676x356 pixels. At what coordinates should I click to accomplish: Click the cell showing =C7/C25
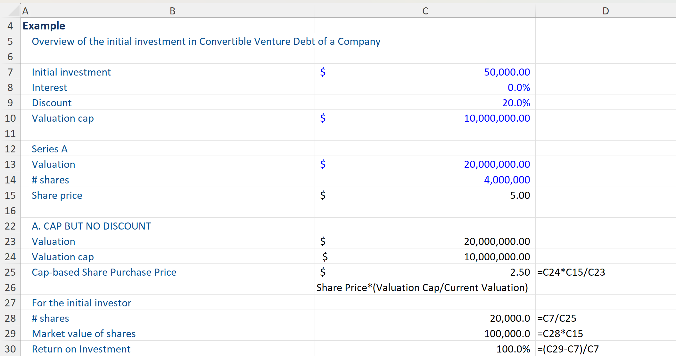(557, 318)
